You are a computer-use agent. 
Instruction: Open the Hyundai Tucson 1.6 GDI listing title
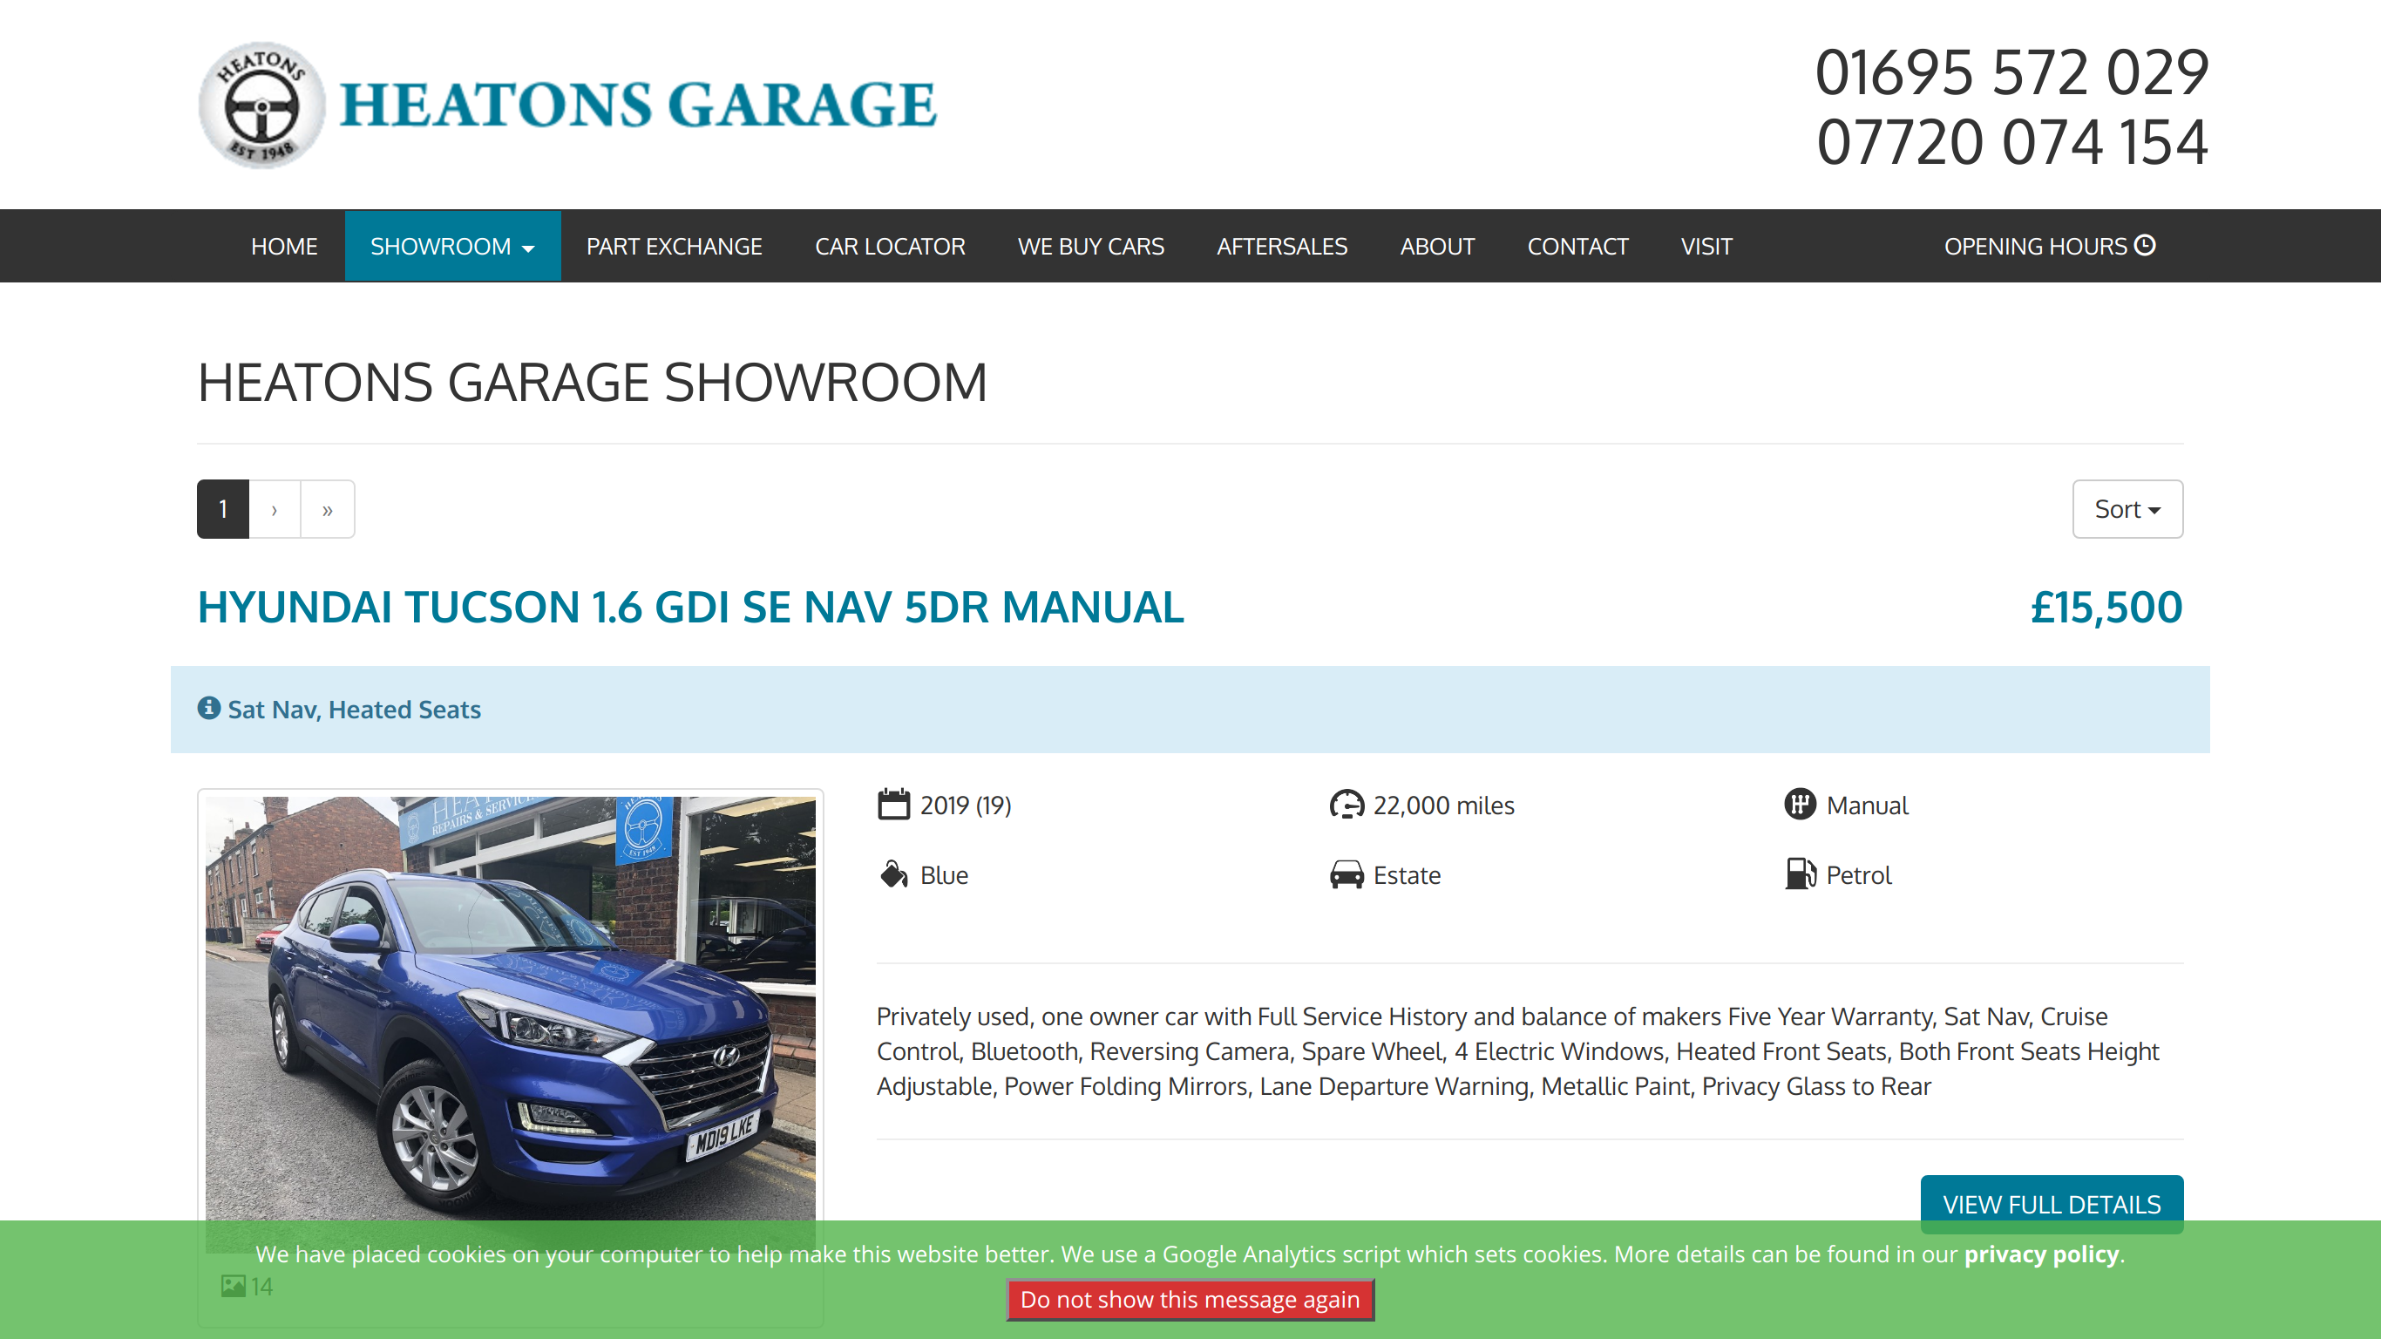click(x=690, y=608)
